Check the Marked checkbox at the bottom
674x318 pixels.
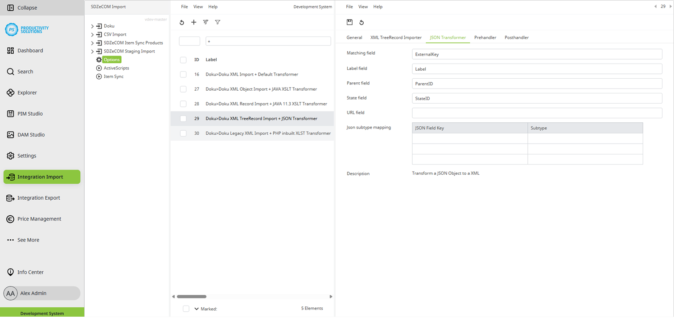[x=186, y=308]
